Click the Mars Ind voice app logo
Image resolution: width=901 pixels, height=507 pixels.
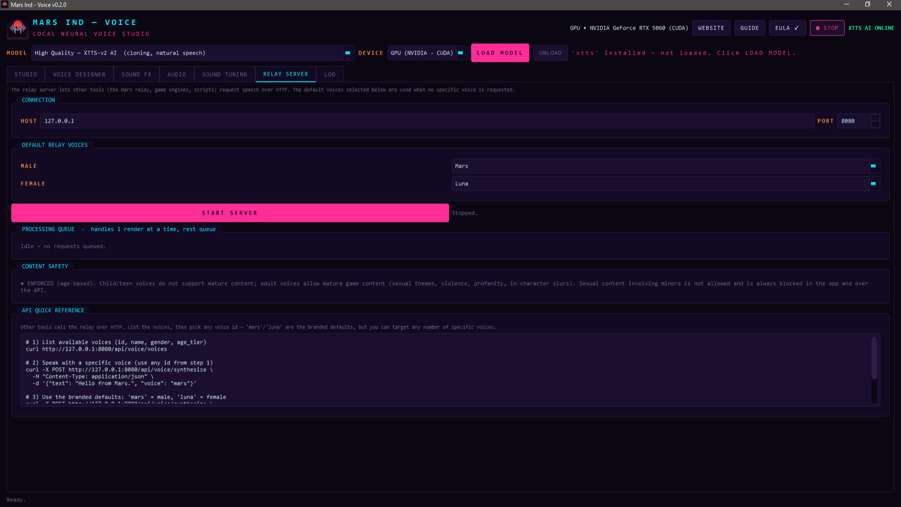click(18, 29)
